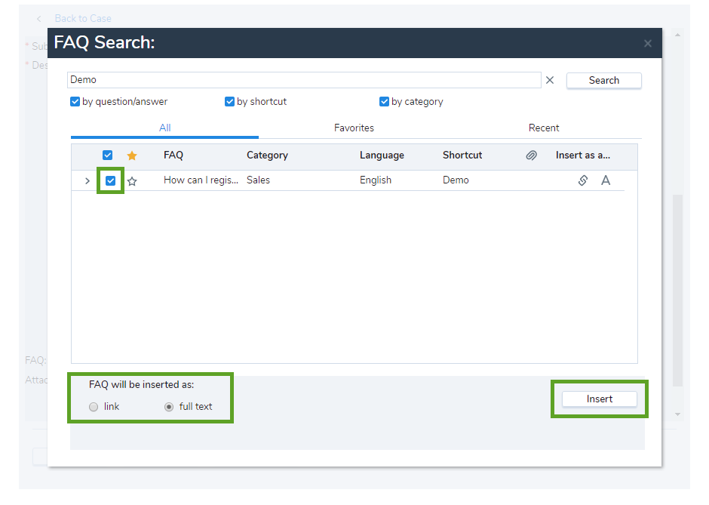Clear the Demo search text with X icon
709x505 pixels.
[550, 80]
